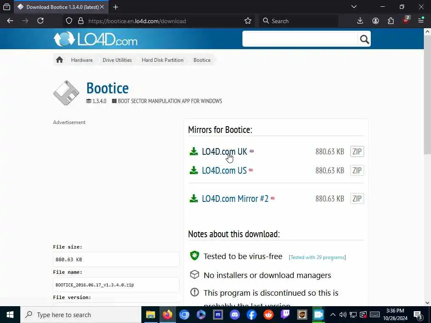Screen dimensions: 431x323
Task: Open the uBlock extension icon with badge
Action: point(406,20)
